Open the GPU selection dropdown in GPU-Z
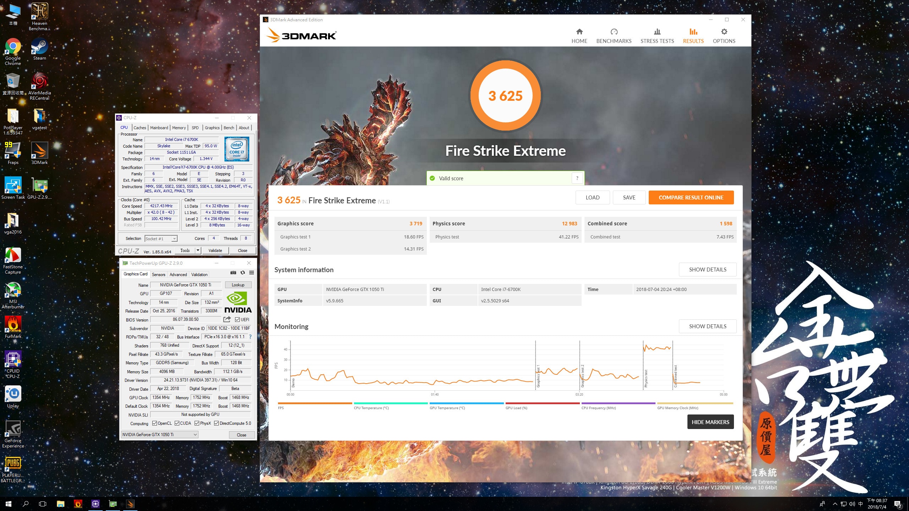Screen dimensions: 909x511 159,434
